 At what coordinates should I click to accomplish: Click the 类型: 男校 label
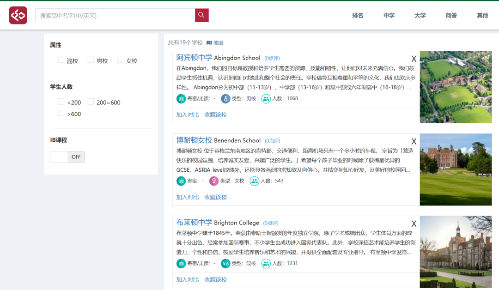point(244,98)
